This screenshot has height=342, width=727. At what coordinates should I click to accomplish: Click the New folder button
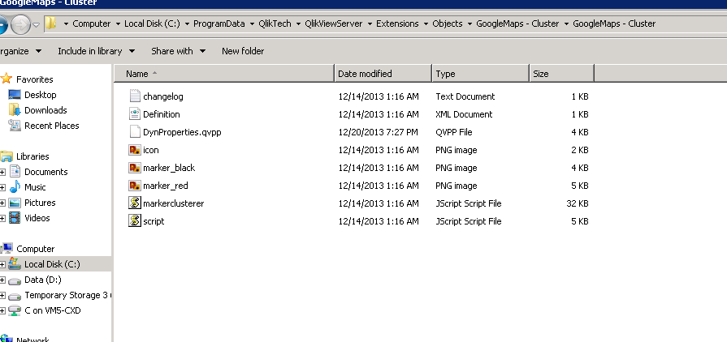243,51
